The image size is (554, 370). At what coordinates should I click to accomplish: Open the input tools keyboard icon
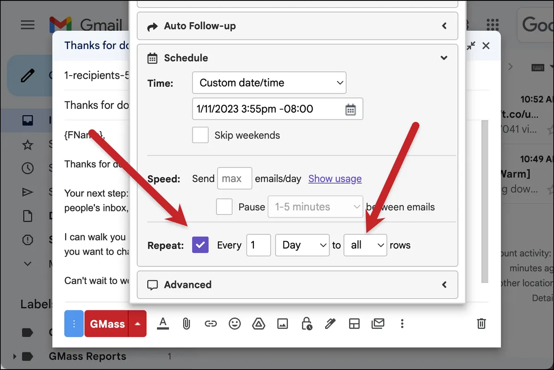click(537, 67)
